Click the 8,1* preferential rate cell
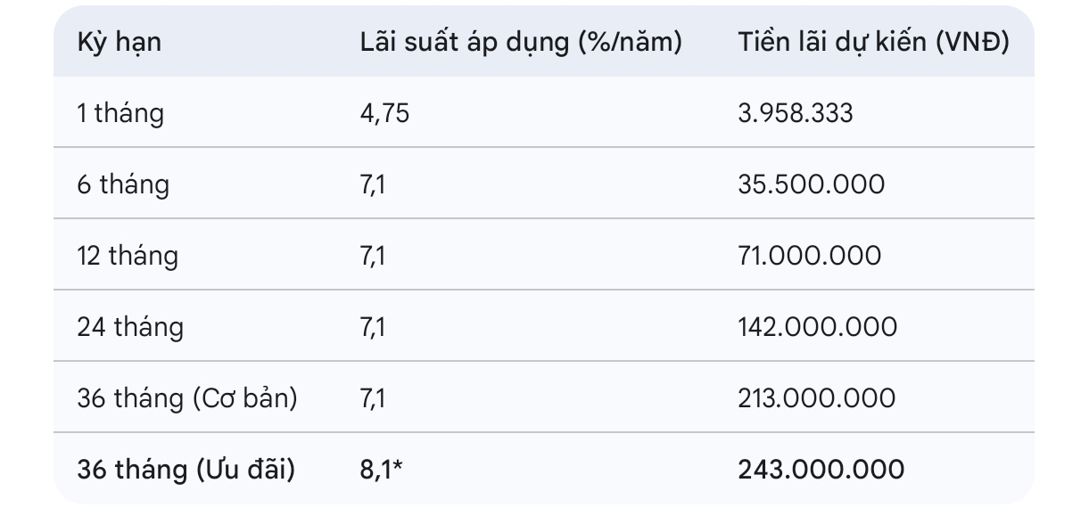 (380, 470)
